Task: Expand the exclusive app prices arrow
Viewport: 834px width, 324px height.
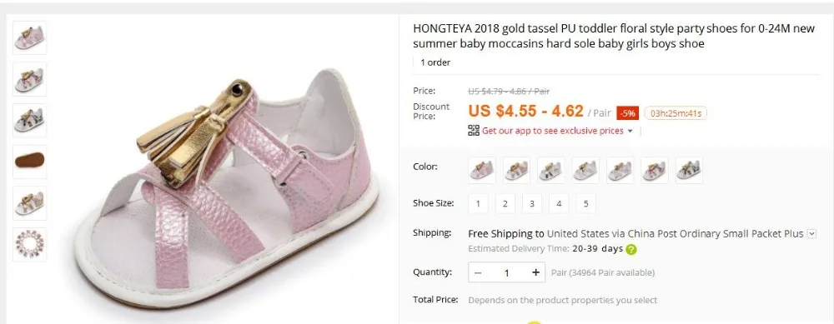Action: [631, 132]
